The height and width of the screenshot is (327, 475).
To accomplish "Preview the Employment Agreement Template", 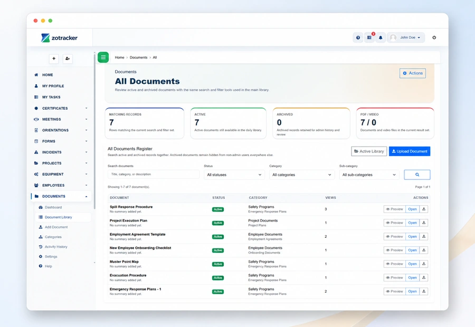I will [x=394, y=236].
